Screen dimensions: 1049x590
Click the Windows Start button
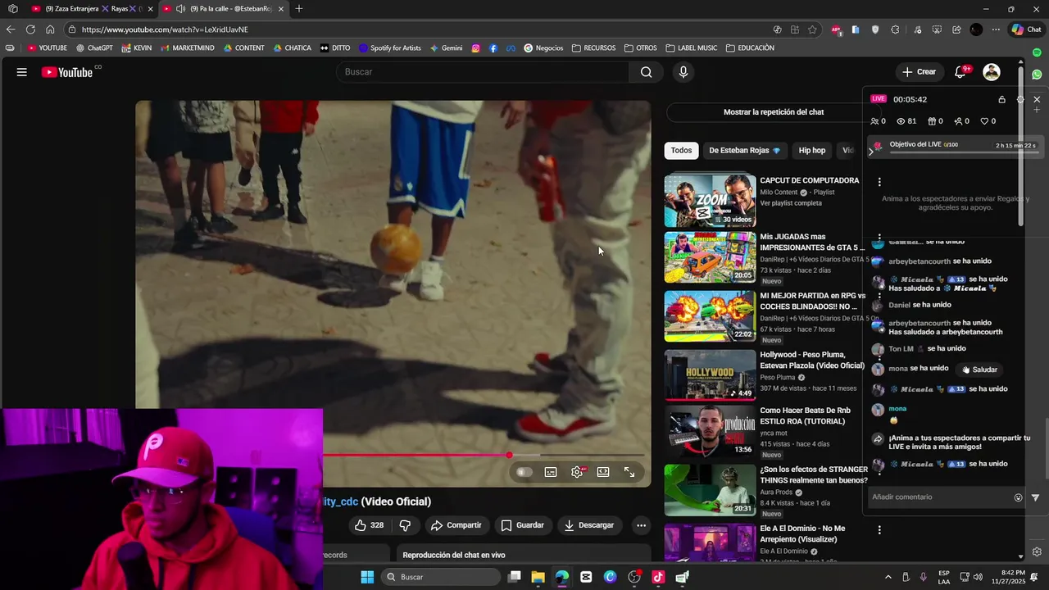tap(367, 577)
